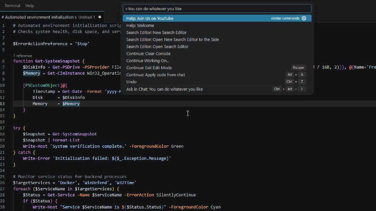
Task: Select Continue Working On... command
Action: pyautogui.click(x=217, y=61)
